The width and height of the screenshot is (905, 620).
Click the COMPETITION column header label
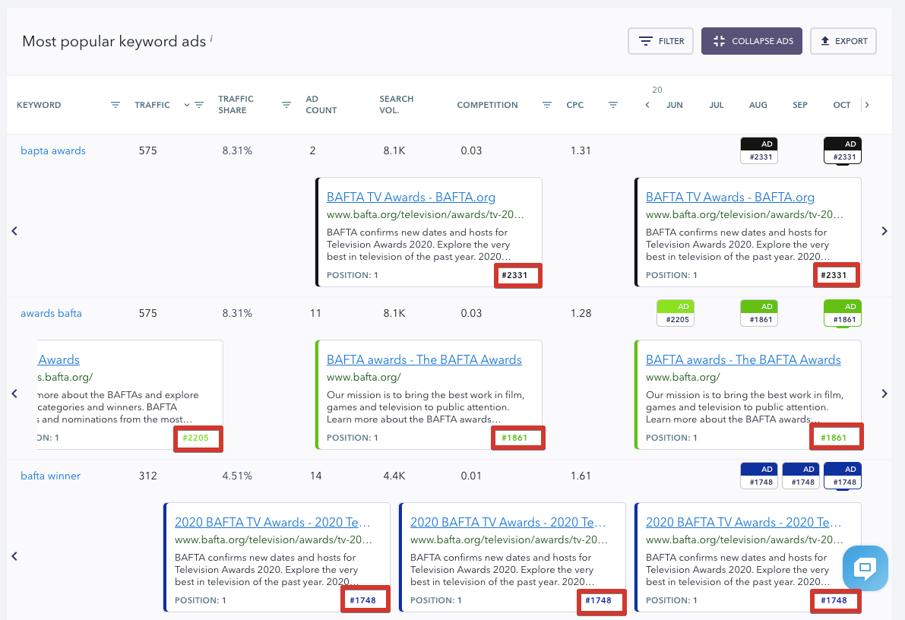point(488,105)
